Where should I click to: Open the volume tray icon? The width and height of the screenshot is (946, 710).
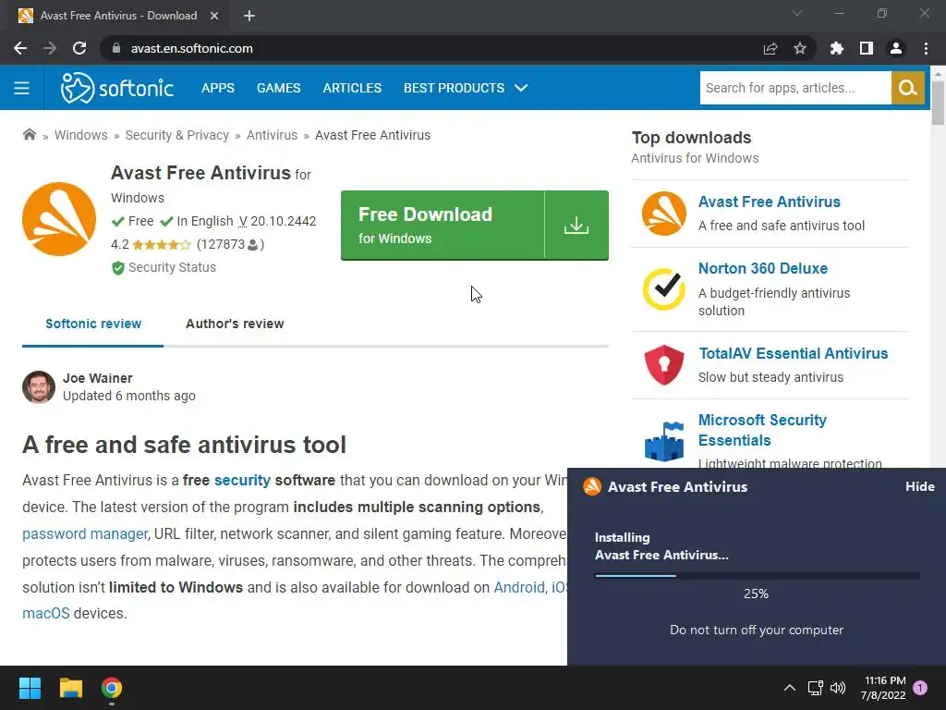pyautogui.click(x=838, y=688)
